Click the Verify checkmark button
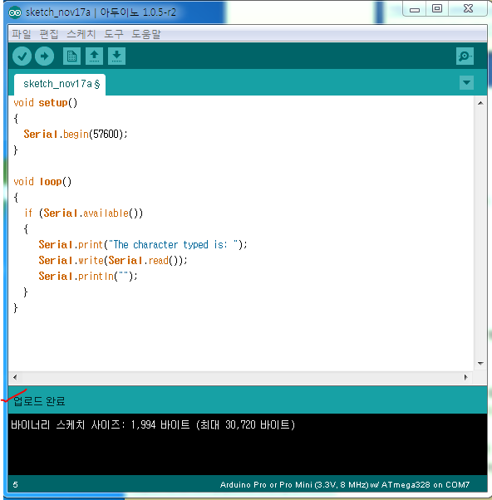This screenshot has width=492, height=500. click(22, 56)
